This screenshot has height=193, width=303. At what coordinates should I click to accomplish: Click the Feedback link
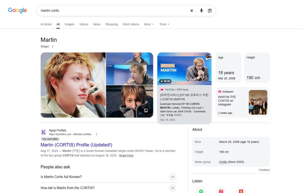pyautogui.click(x=264, y=170)
